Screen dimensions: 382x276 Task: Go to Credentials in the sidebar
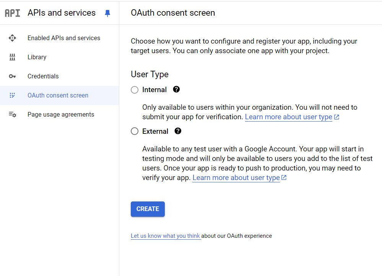pos(59,76)
